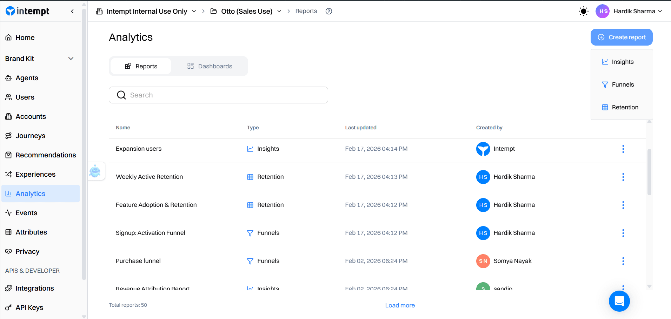Click the Experiences icon in sidebar
The height and width of the screenshot is (319, 671).
click(x=8, y=174)
